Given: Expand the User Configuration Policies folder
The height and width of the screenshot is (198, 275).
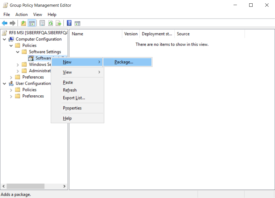Looking at the screenshot, I should 11,90.
